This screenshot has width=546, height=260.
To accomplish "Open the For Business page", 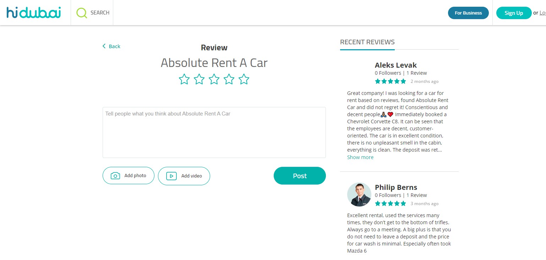I will [x=468, y=13].
